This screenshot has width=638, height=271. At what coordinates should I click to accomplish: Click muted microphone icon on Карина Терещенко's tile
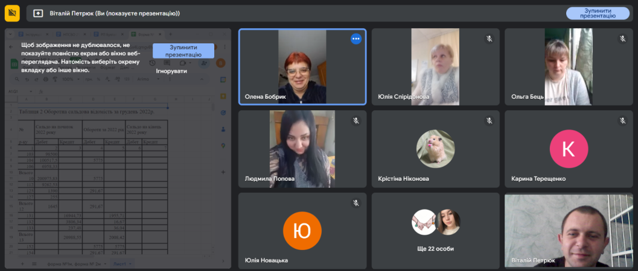pos(622,121)
